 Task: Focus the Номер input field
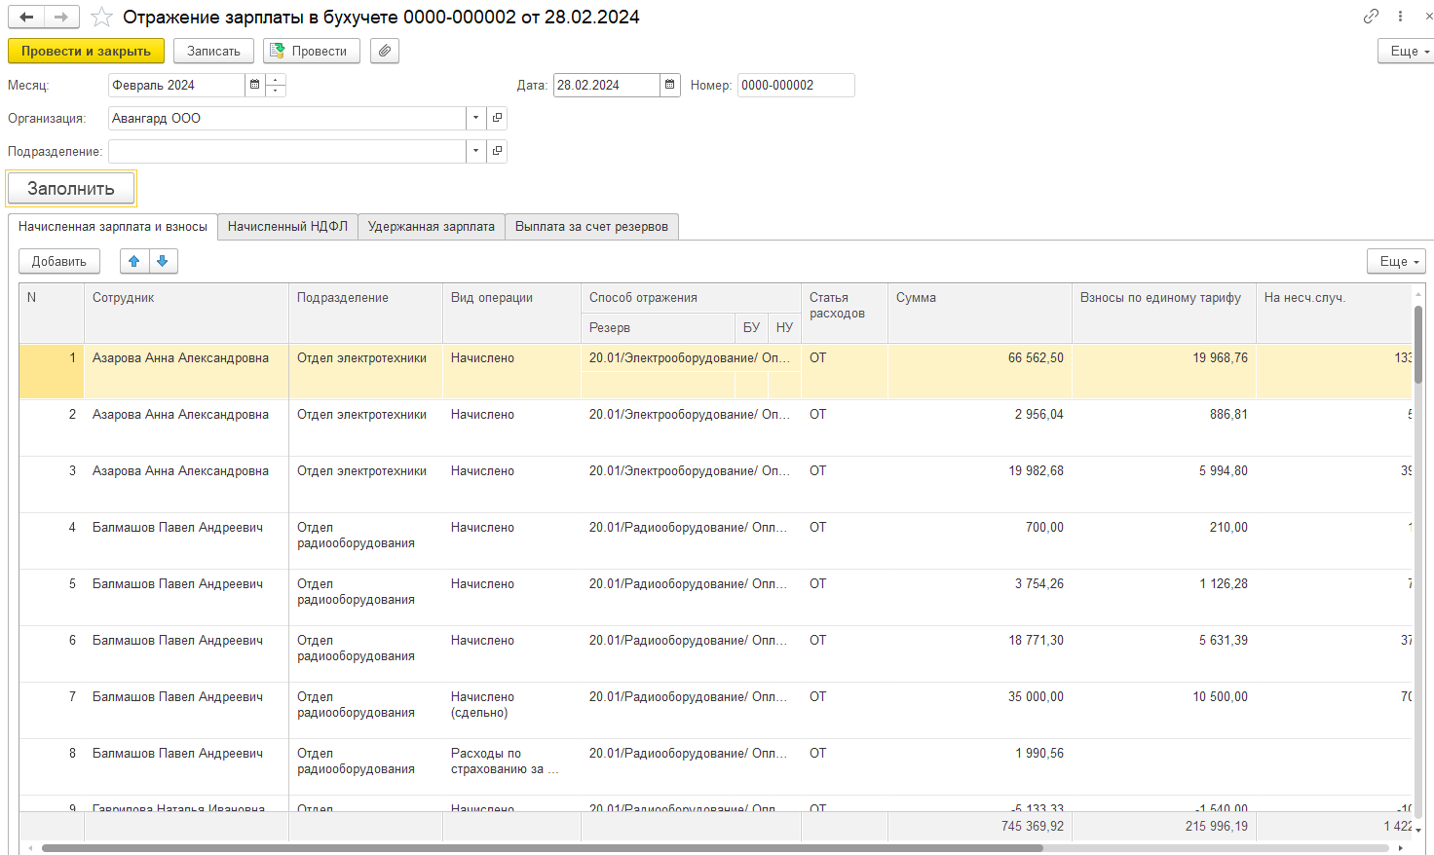coord(796,85)
